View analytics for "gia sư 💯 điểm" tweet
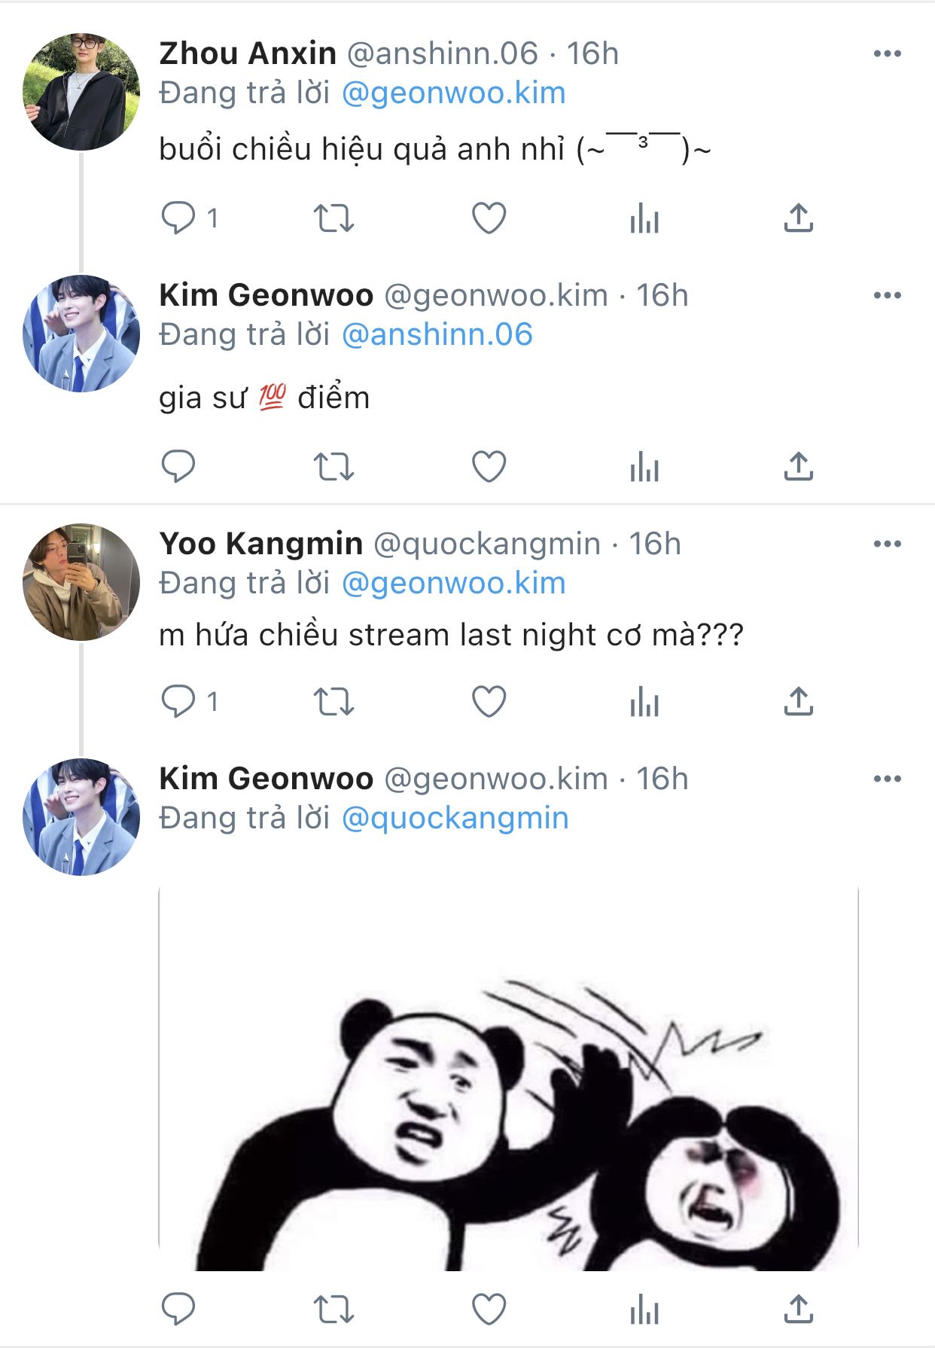Image resolution: width=935 pixels, height=1348 pixels. point(644,467)
